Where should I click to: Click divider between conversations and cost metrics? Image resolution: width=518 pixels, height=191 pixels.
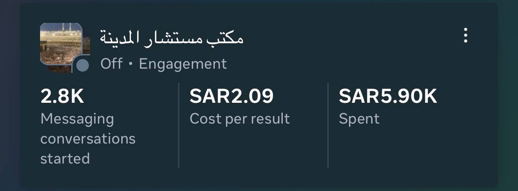pyautogui.click(x=179, y=125)
